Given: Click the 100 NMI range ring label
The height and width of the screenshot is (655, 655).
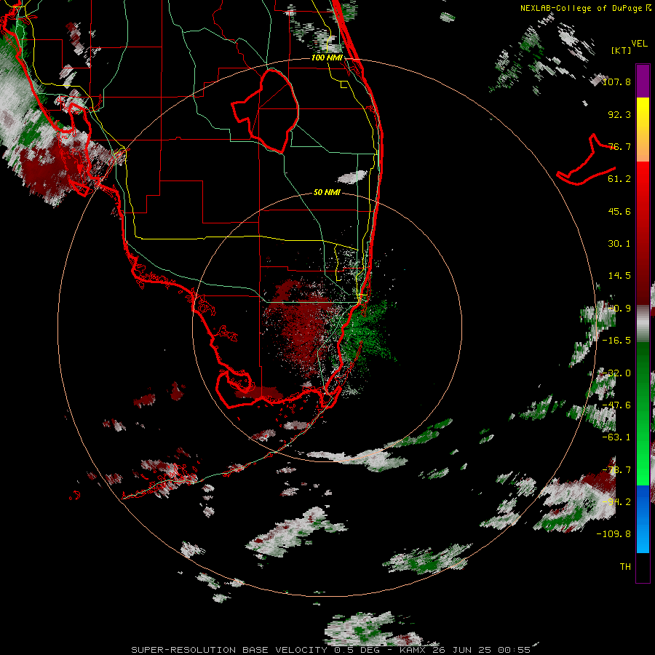Looking at the screenshot, I should [327, 57].
